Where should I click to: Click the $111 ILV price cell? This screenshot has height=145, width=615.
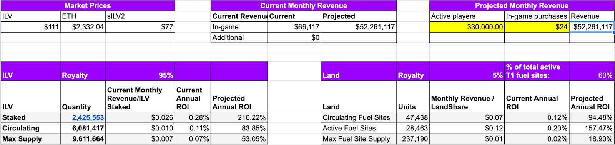coord(30,27)
